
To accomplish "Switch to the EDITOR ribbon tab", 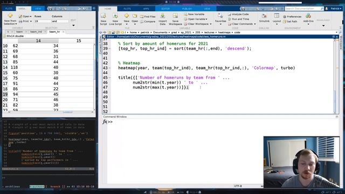I will [x=165, y=9].
